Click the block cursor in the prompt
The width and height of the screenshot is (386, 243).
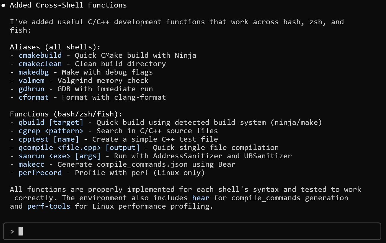(x=21, y=231)
